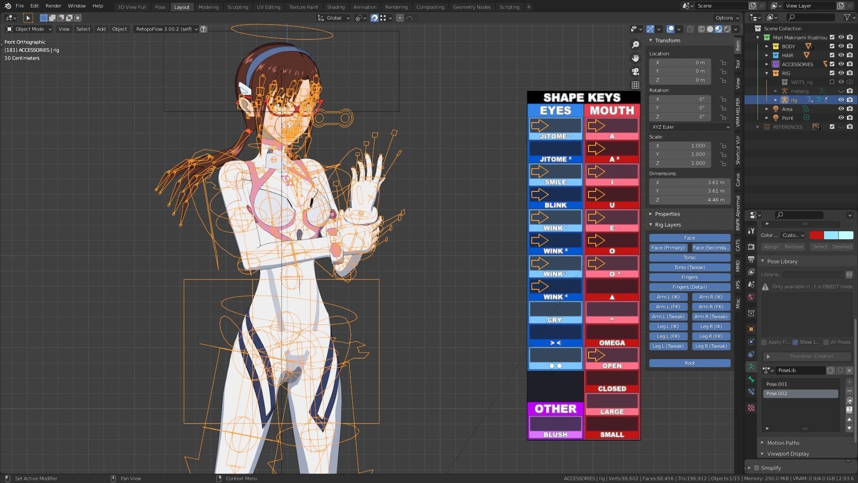Viewport: 858px width, 483px height.
Task: Expand Motion Paths panel
Action: (x=783, y=443)
